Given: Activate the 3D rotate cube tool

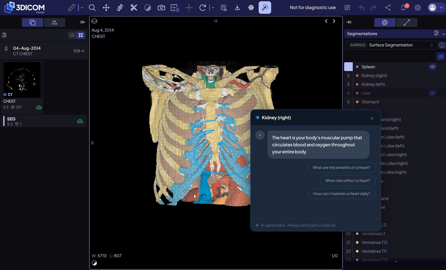Looking at the screenshot, I should (120, 8).
